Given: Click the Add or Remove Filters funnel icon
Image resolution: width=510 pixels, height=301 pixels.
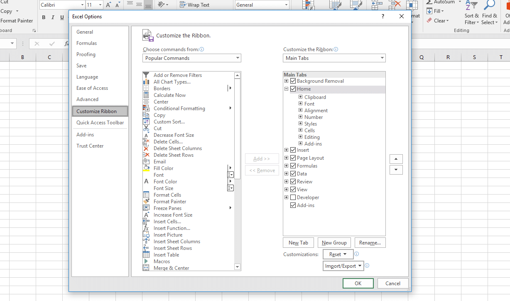Looking at the screenshot, I should point(146,75).
